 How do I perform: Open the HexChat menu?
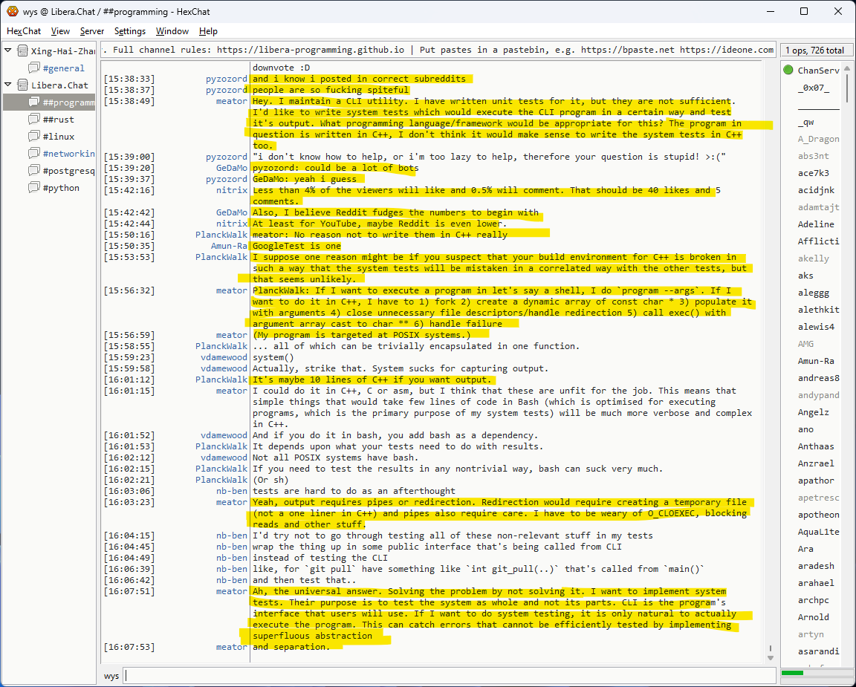(24, 31)
